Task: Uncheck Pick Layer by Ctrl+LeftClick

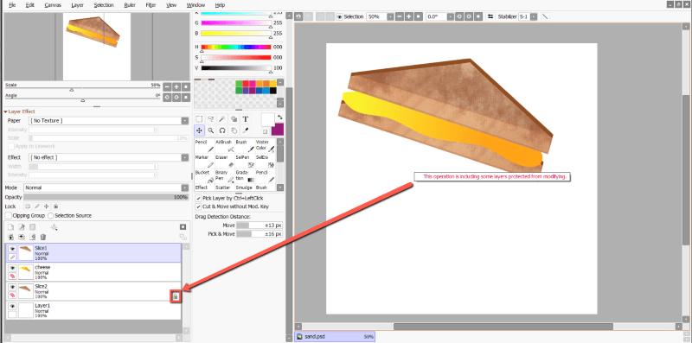Action: pyautogui.click(x=199, y=199)
